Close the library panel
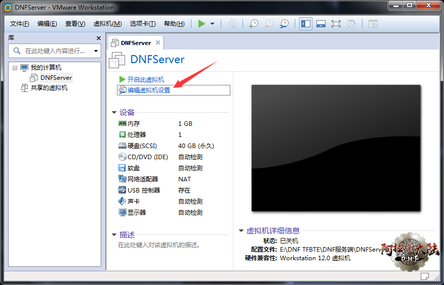 tap(99, 38)
